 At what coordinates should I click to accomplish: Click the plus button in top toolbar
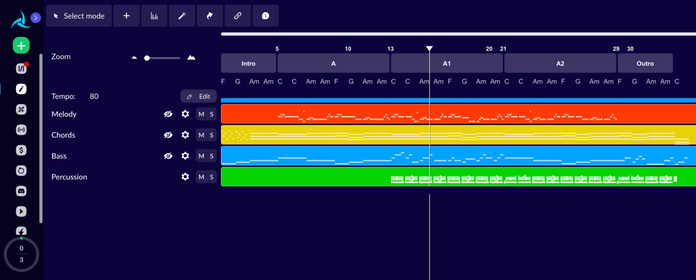click(126, 16)
